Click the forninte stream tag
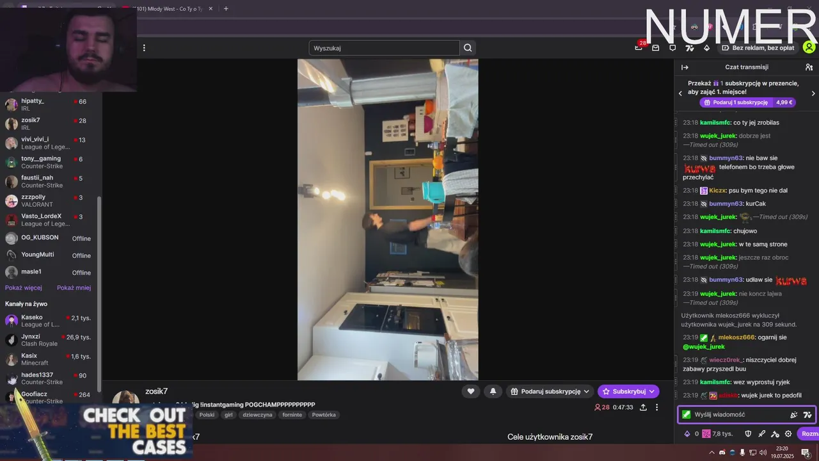Viewport: 819px width, 461px height. [x=292, y=415]
